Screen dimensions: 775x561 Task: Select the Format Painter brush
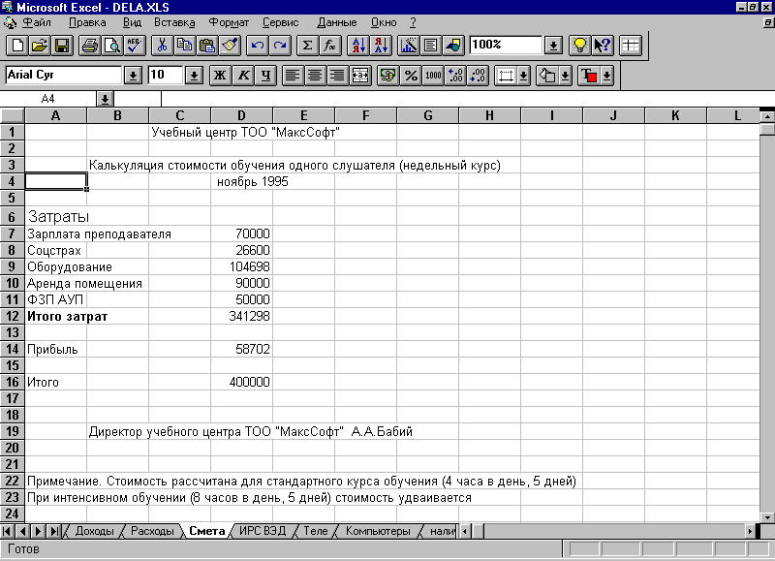pyautogui.click(x=230, y=46)
